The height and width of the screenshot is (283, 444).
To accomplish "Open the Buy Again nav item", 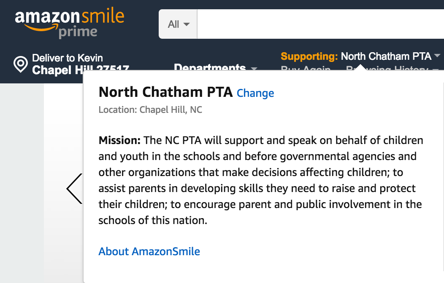I will pos(306,68).
